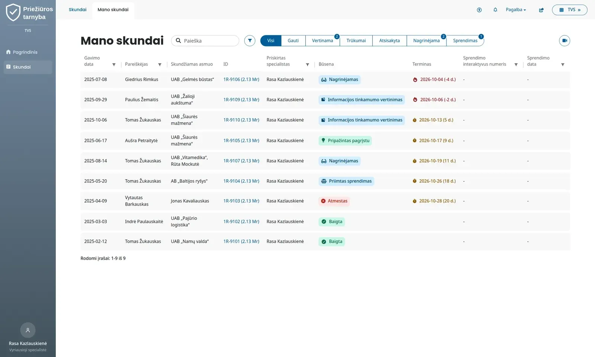Viewport: 595px width, 357px height.
Task: Click the Priežiūros tarnyba shield logo
Action: (13, 12)
